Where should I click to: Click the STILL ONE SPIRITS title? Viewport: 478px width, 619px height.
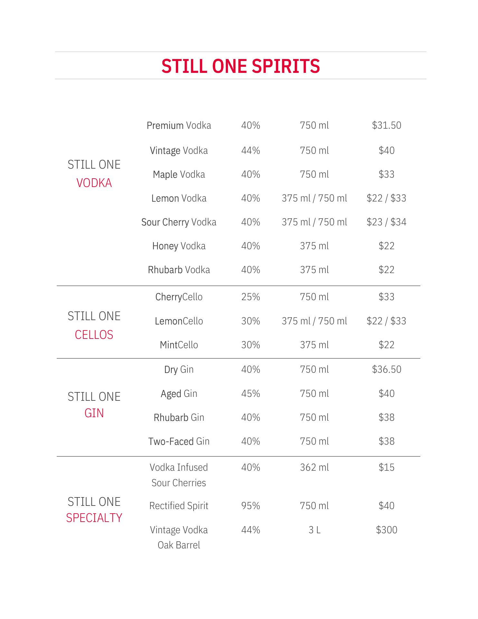(x=241, y=66)
